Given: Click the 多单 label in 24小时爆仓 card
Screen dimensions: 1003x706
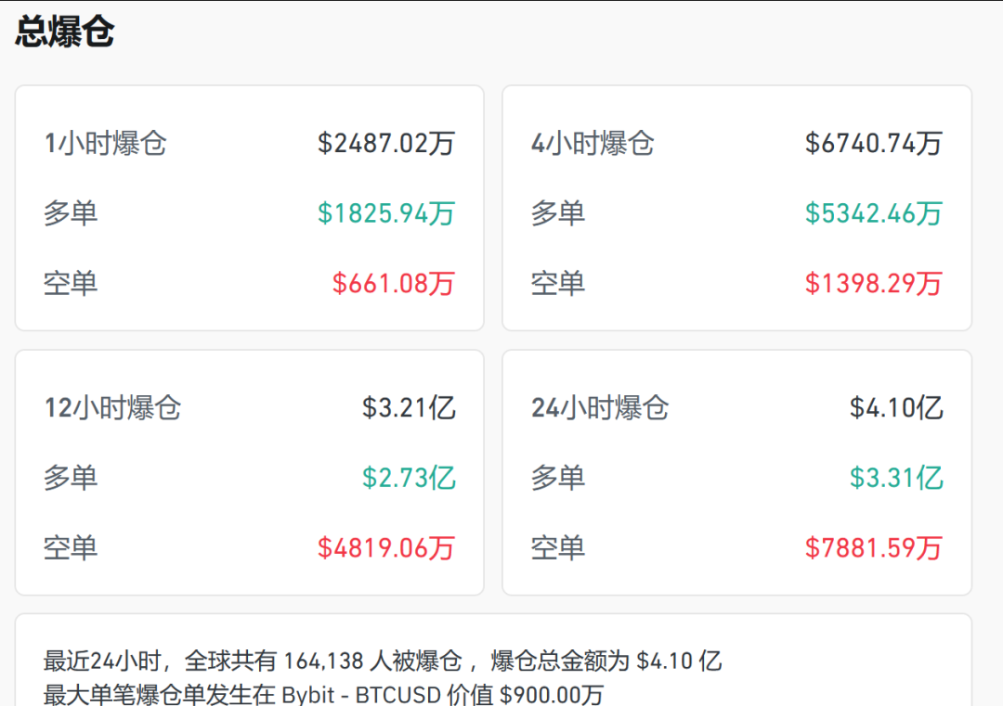Looking at the screenshot, I should click(x=557, y=478).
